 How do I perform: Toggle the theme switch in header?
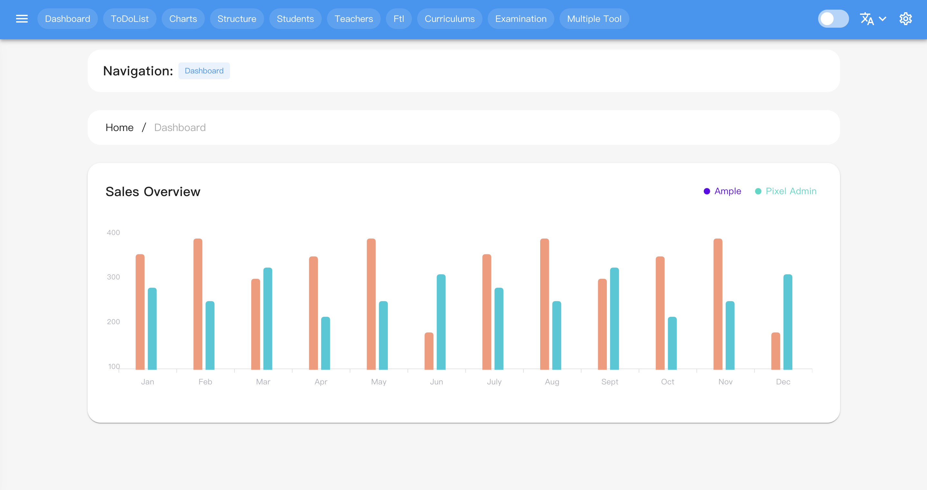click(x=833, y=19)
